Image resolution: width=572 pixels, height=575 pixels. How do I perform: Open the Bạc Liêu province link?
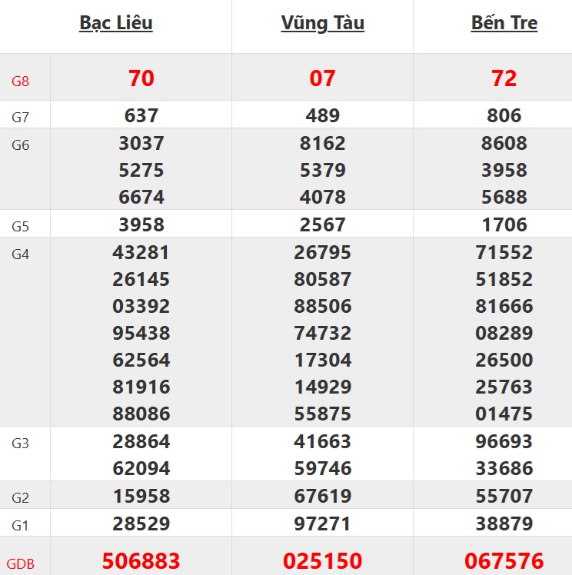tap(116, 23)
